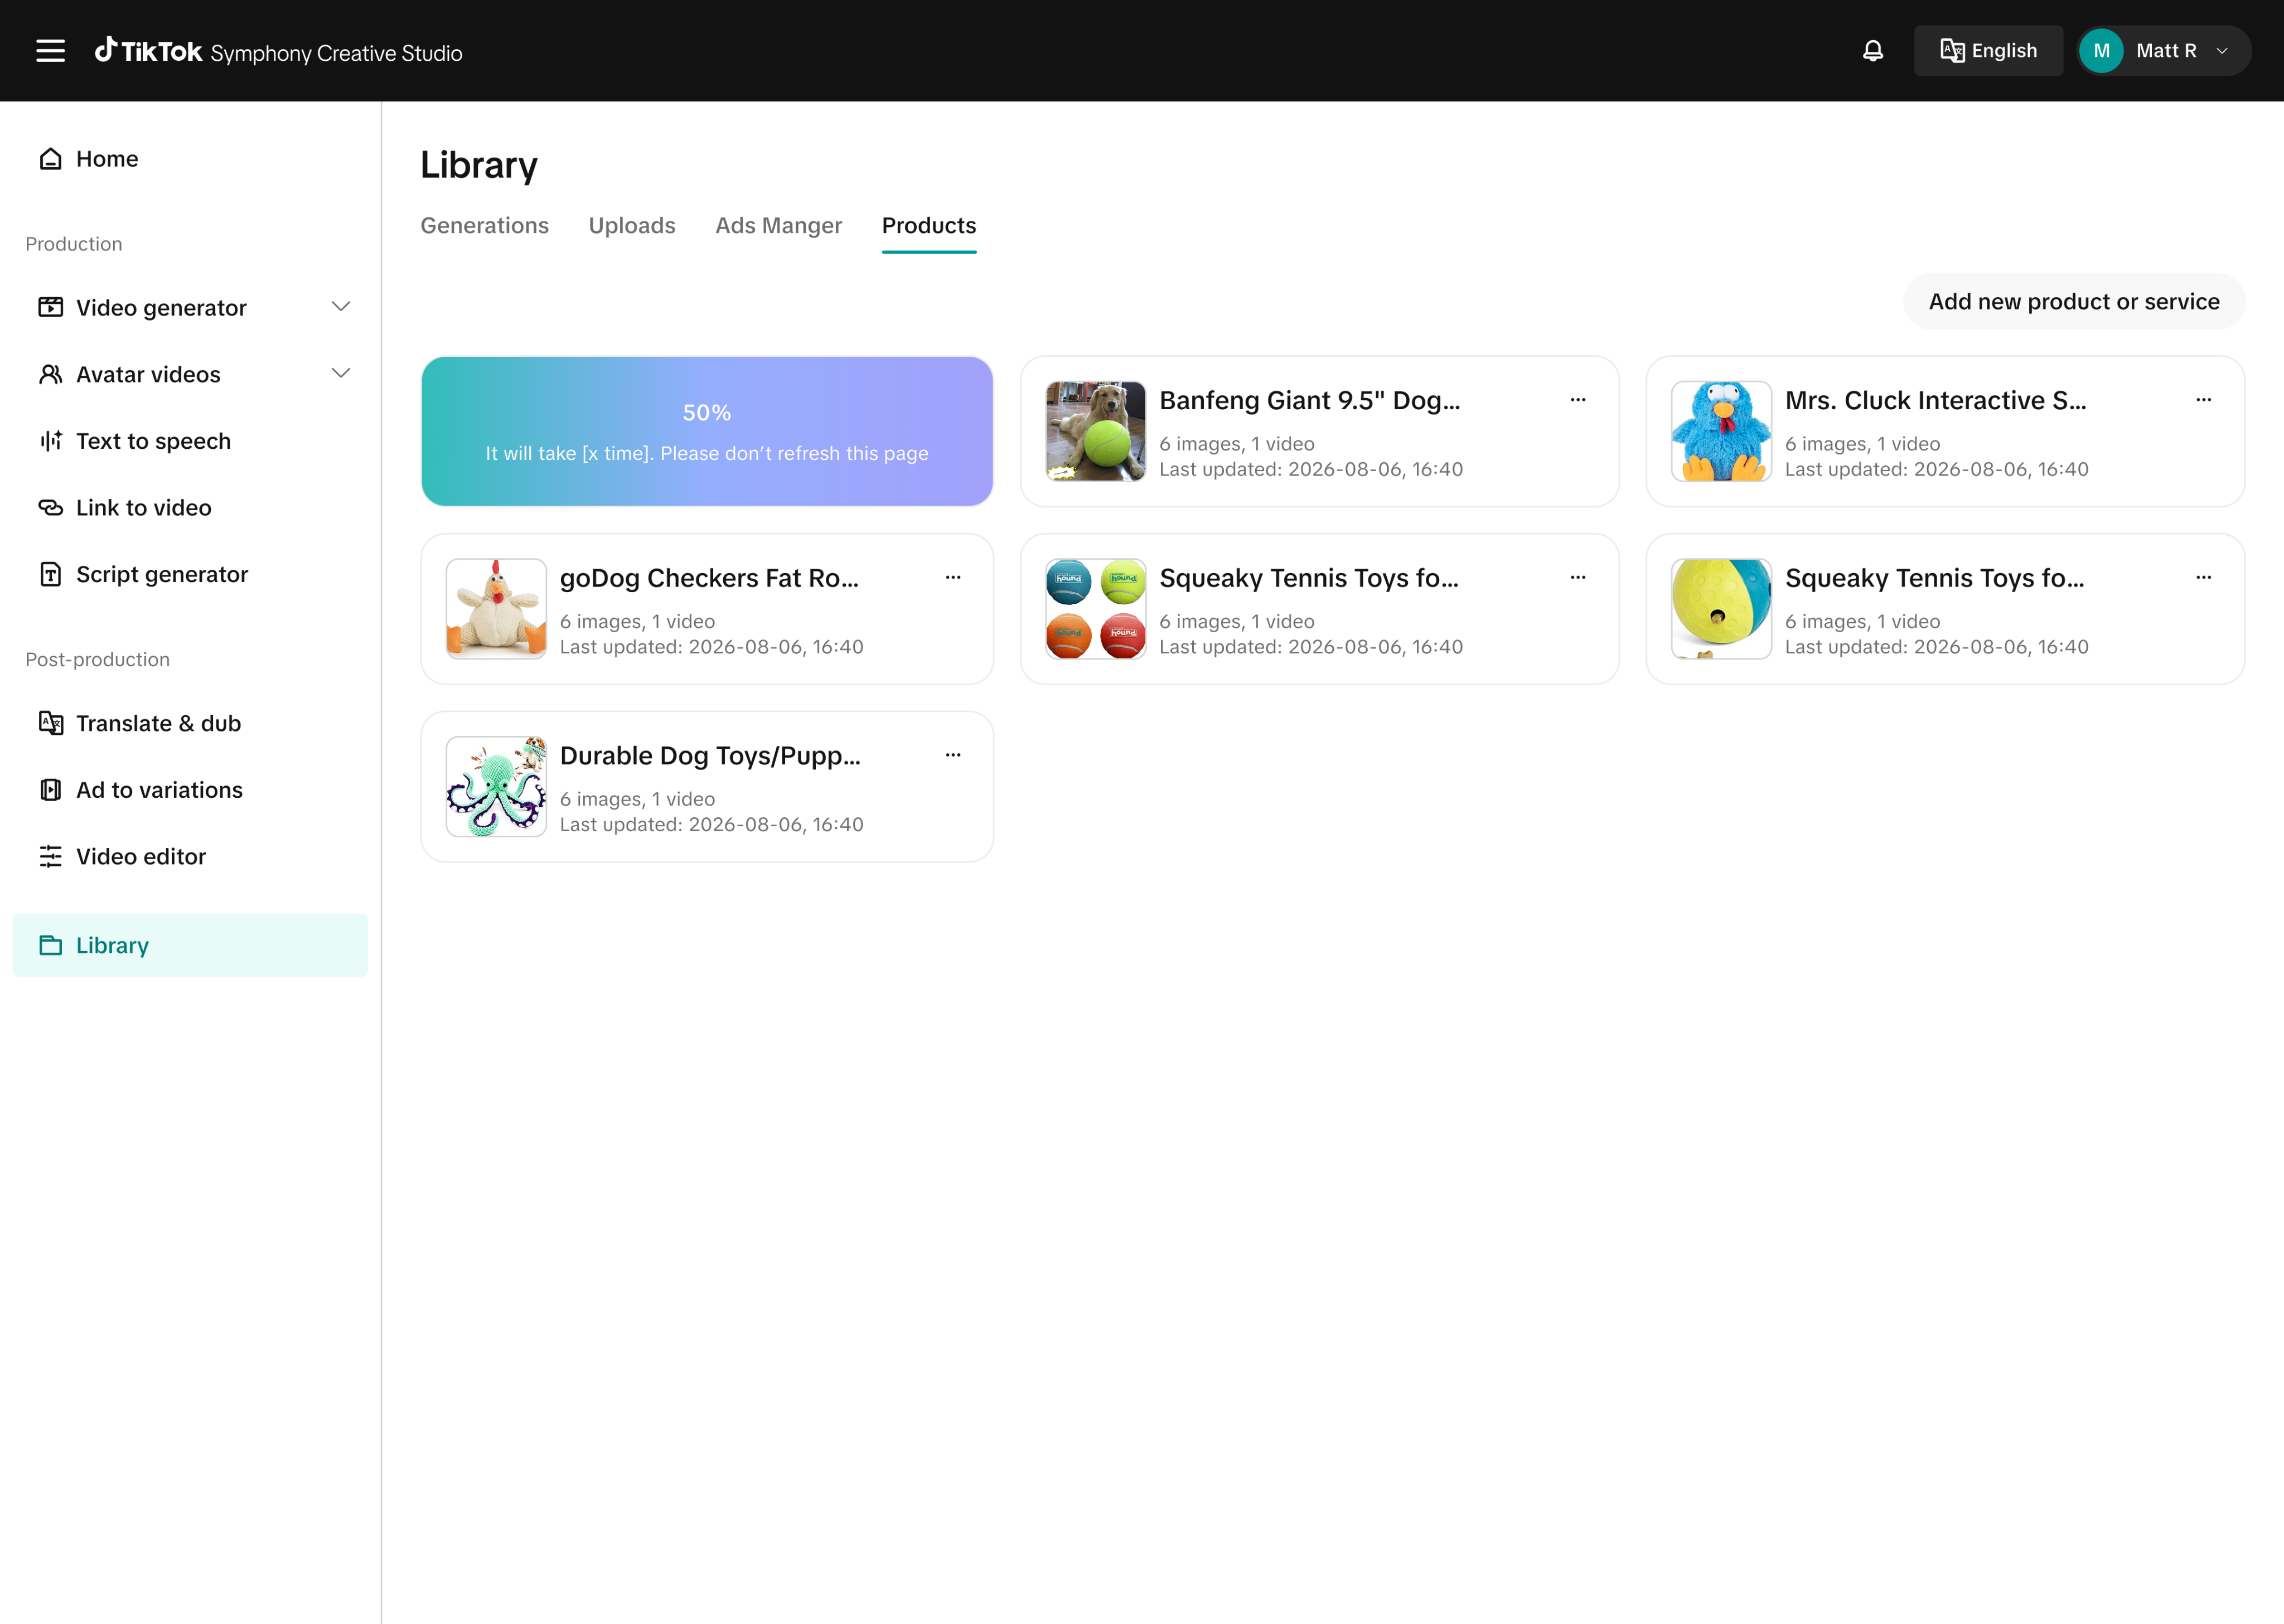
Task: Open Banfeng Giant dog ball thumbnail
Action: pos(1096,432)
